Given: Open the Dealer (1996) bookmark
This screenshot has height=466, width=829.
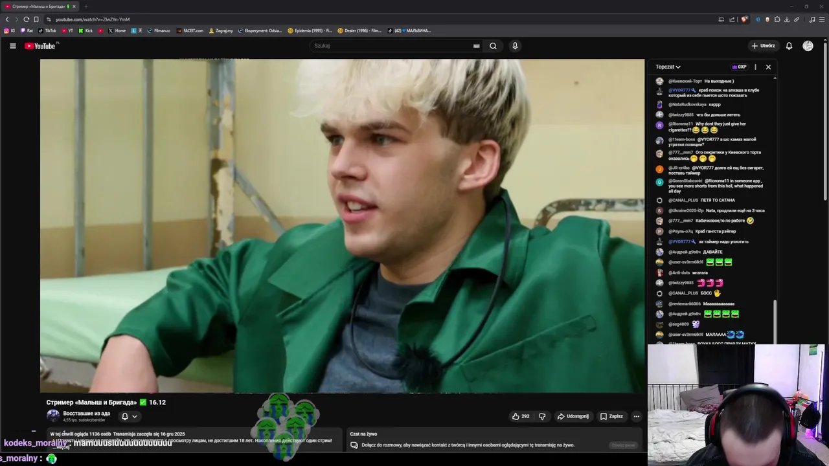Looking at the screenshot, I should click(x=359, y=30).
